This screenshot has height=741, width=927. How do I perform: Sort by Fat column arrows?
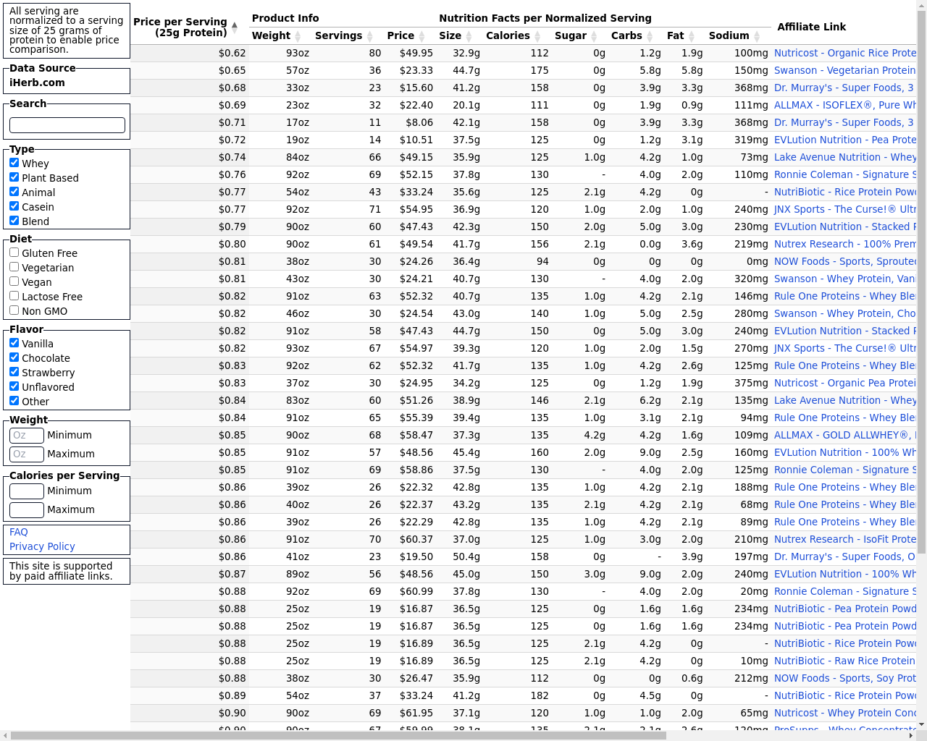click(x=692, y=36)
